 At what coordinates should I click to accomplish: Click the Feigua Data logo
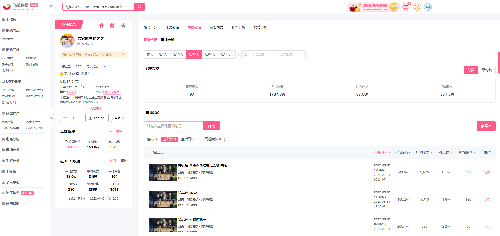[x=20, y=7]
